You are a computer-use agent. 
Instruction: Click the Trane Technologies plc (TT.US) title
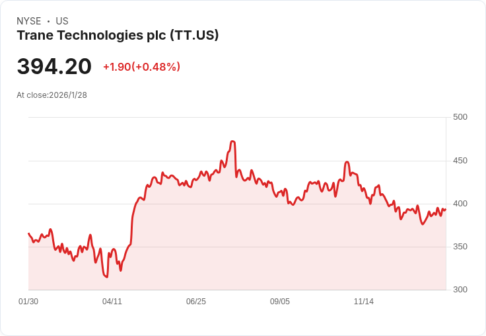pyautogui.click(x=118, y=36)
